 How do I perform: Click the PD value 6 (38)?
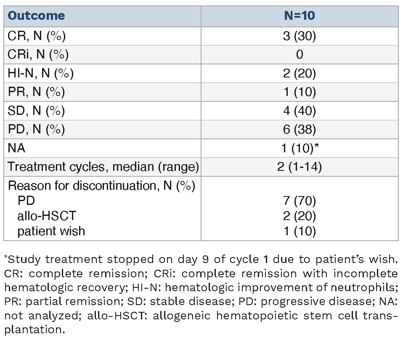[299, 130]
